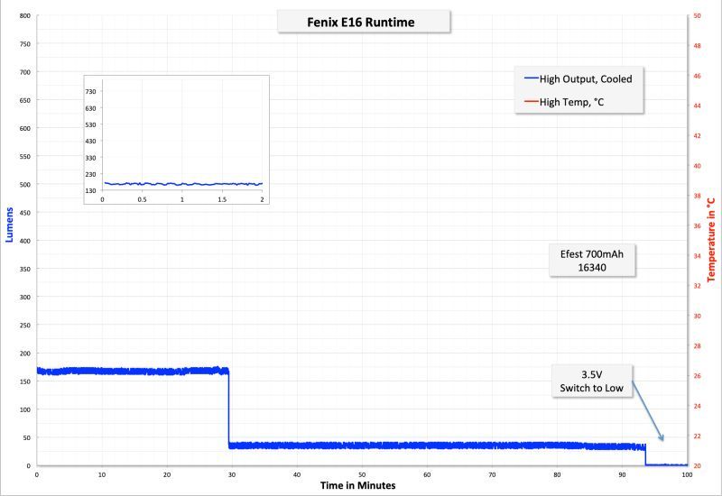The width and height of the screenshot is (722, 496).
Task: Click the inset chart's 130 axis label
Action: [90, 190]
